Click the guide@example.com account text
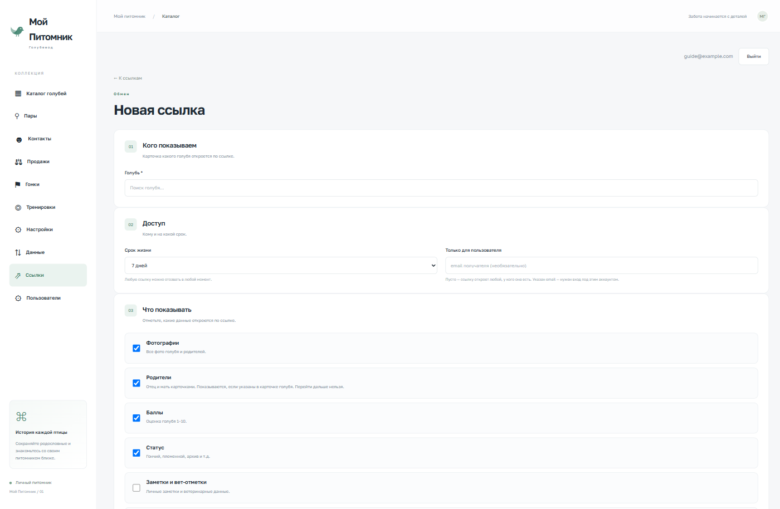 [708, 56]
